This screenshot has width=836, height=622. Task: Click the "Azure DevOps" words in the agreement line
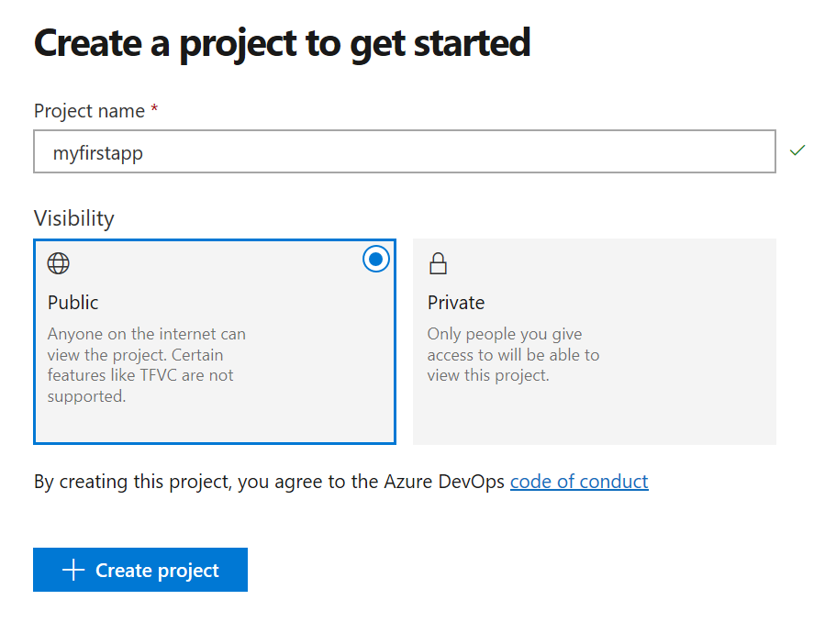(444, 482)
